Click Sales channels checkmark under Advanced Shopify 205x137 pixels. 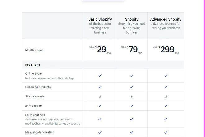coord(166,119)
